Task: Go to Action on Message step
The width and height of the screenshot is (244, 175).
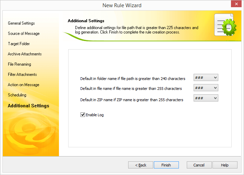Action: (x=24, y=85)
